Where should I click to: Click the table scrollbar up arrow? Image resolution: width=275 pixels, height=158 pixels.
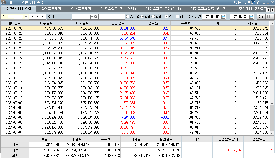point(272,23)
